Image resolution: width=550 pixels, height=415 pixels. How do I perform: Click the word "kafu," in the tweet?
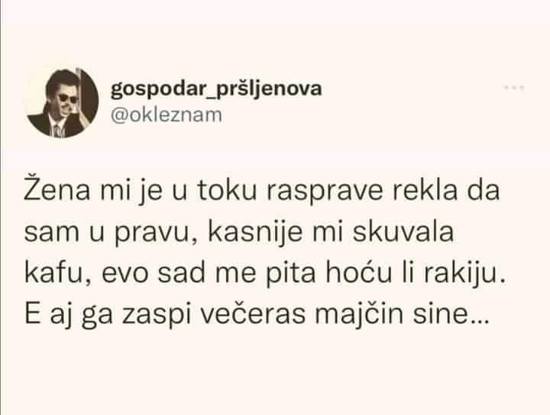pos(58,273)
